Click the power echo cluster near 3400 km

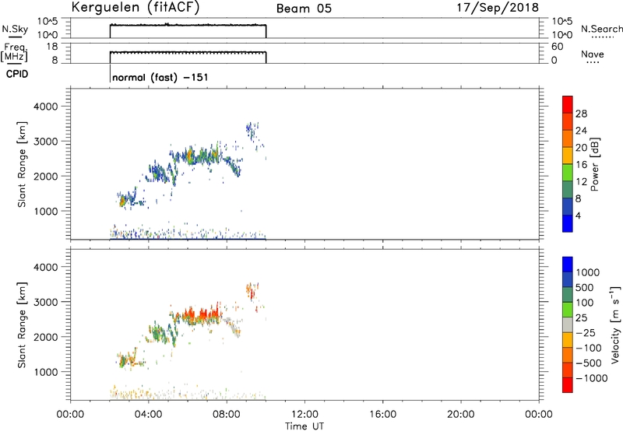point(252,131)
